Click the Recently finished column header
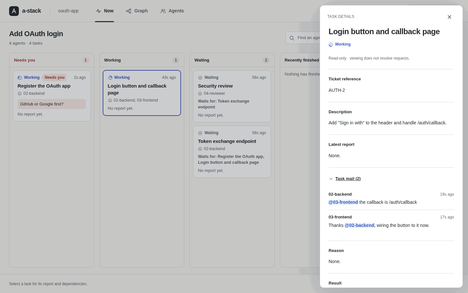This screenshot has height=293, width=468. (x=302, y=60)
